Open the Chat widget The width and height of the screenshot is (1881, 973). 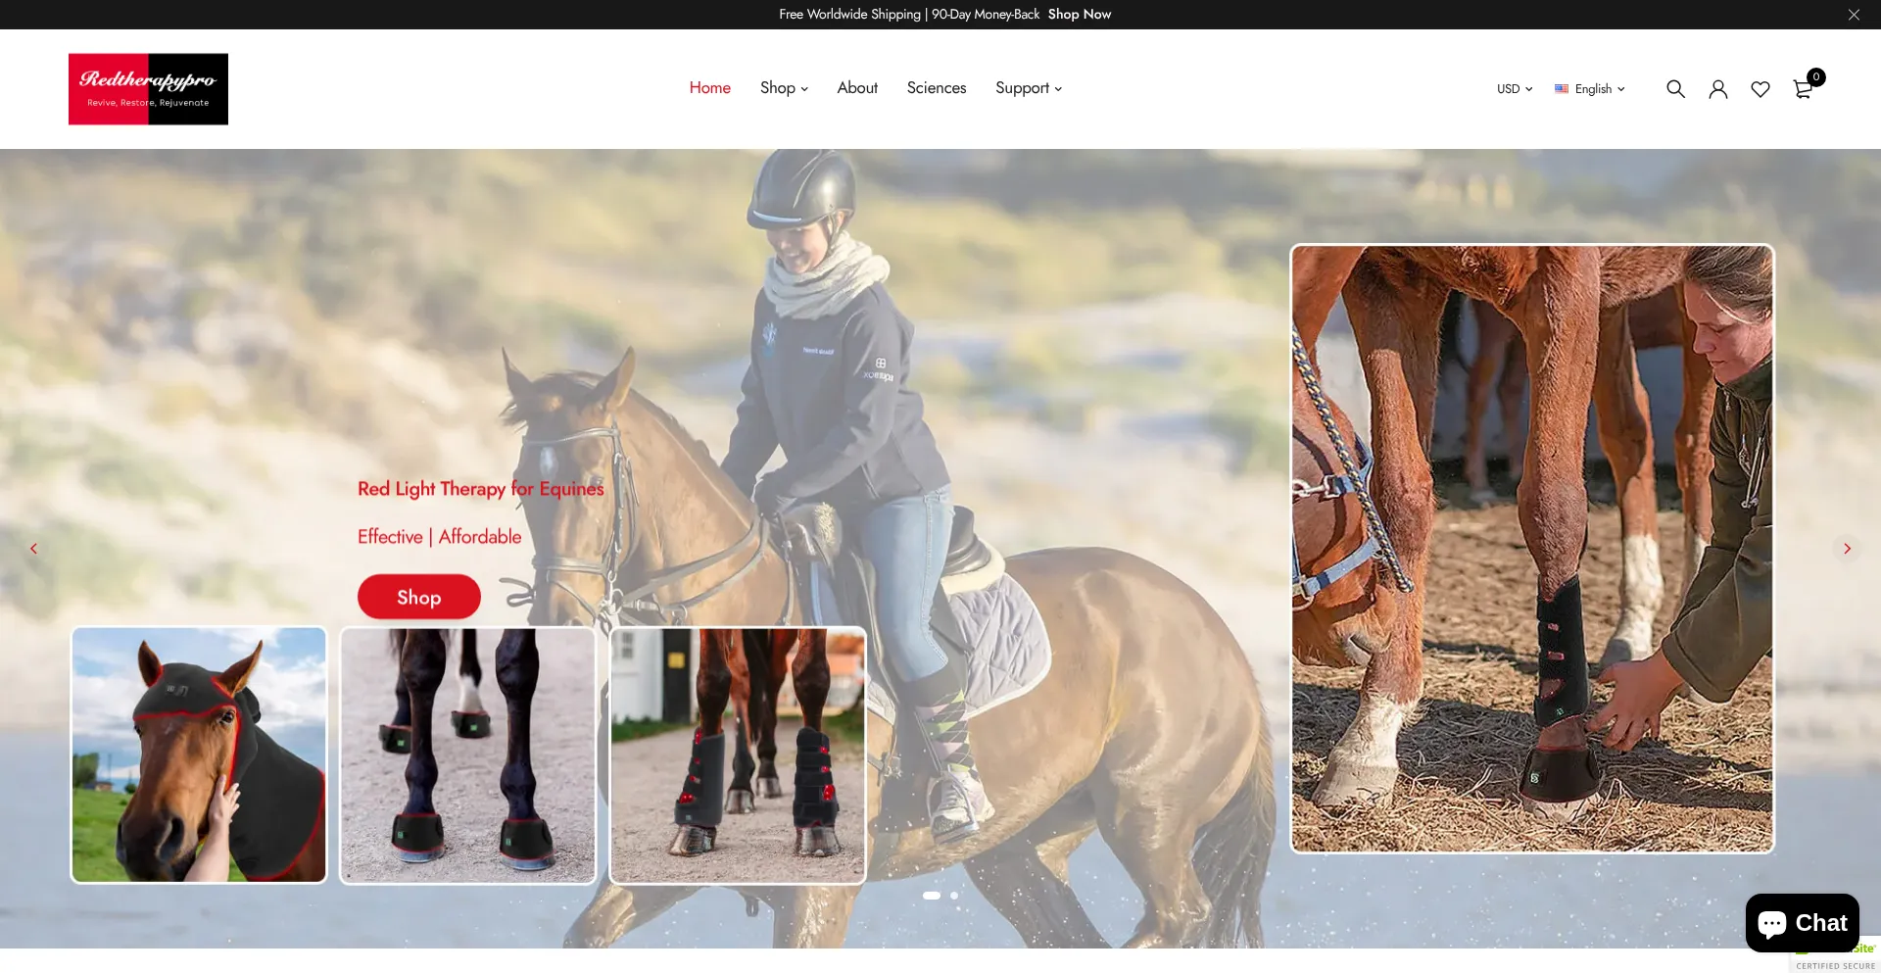(x=1802, y=923)
